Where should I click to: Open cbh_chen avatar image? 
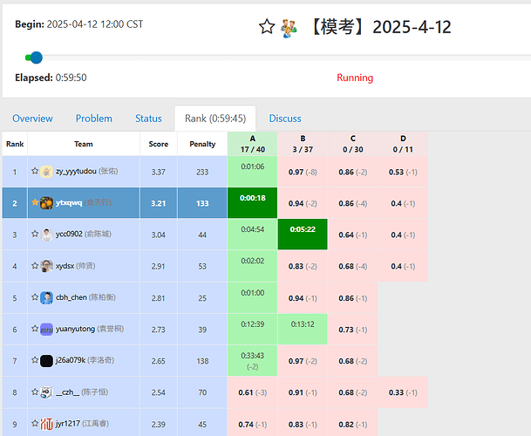(46, 297)
